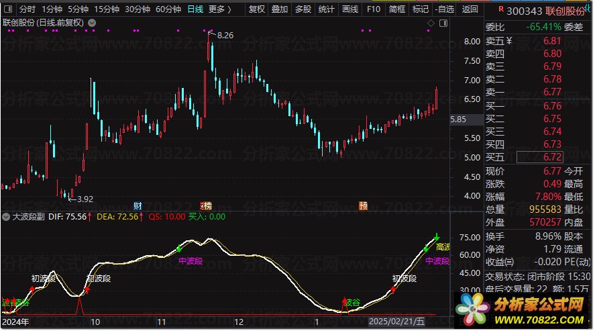Select the 卖四 price 6.80
Viewport: 595px width, 331px height.
coord(552,54)
